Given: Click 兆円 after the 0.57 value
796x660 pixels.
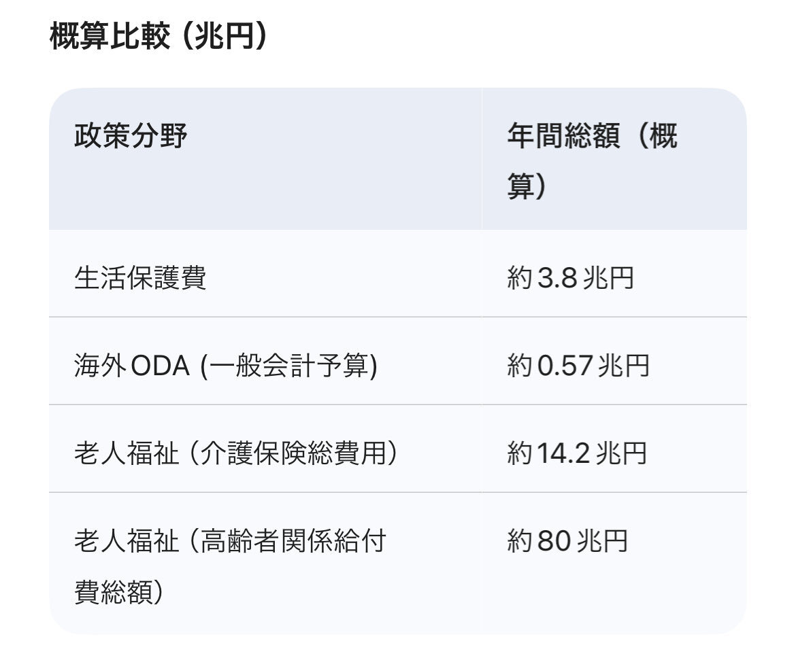Looking at the screenshot, I should (x=624, y=366).
